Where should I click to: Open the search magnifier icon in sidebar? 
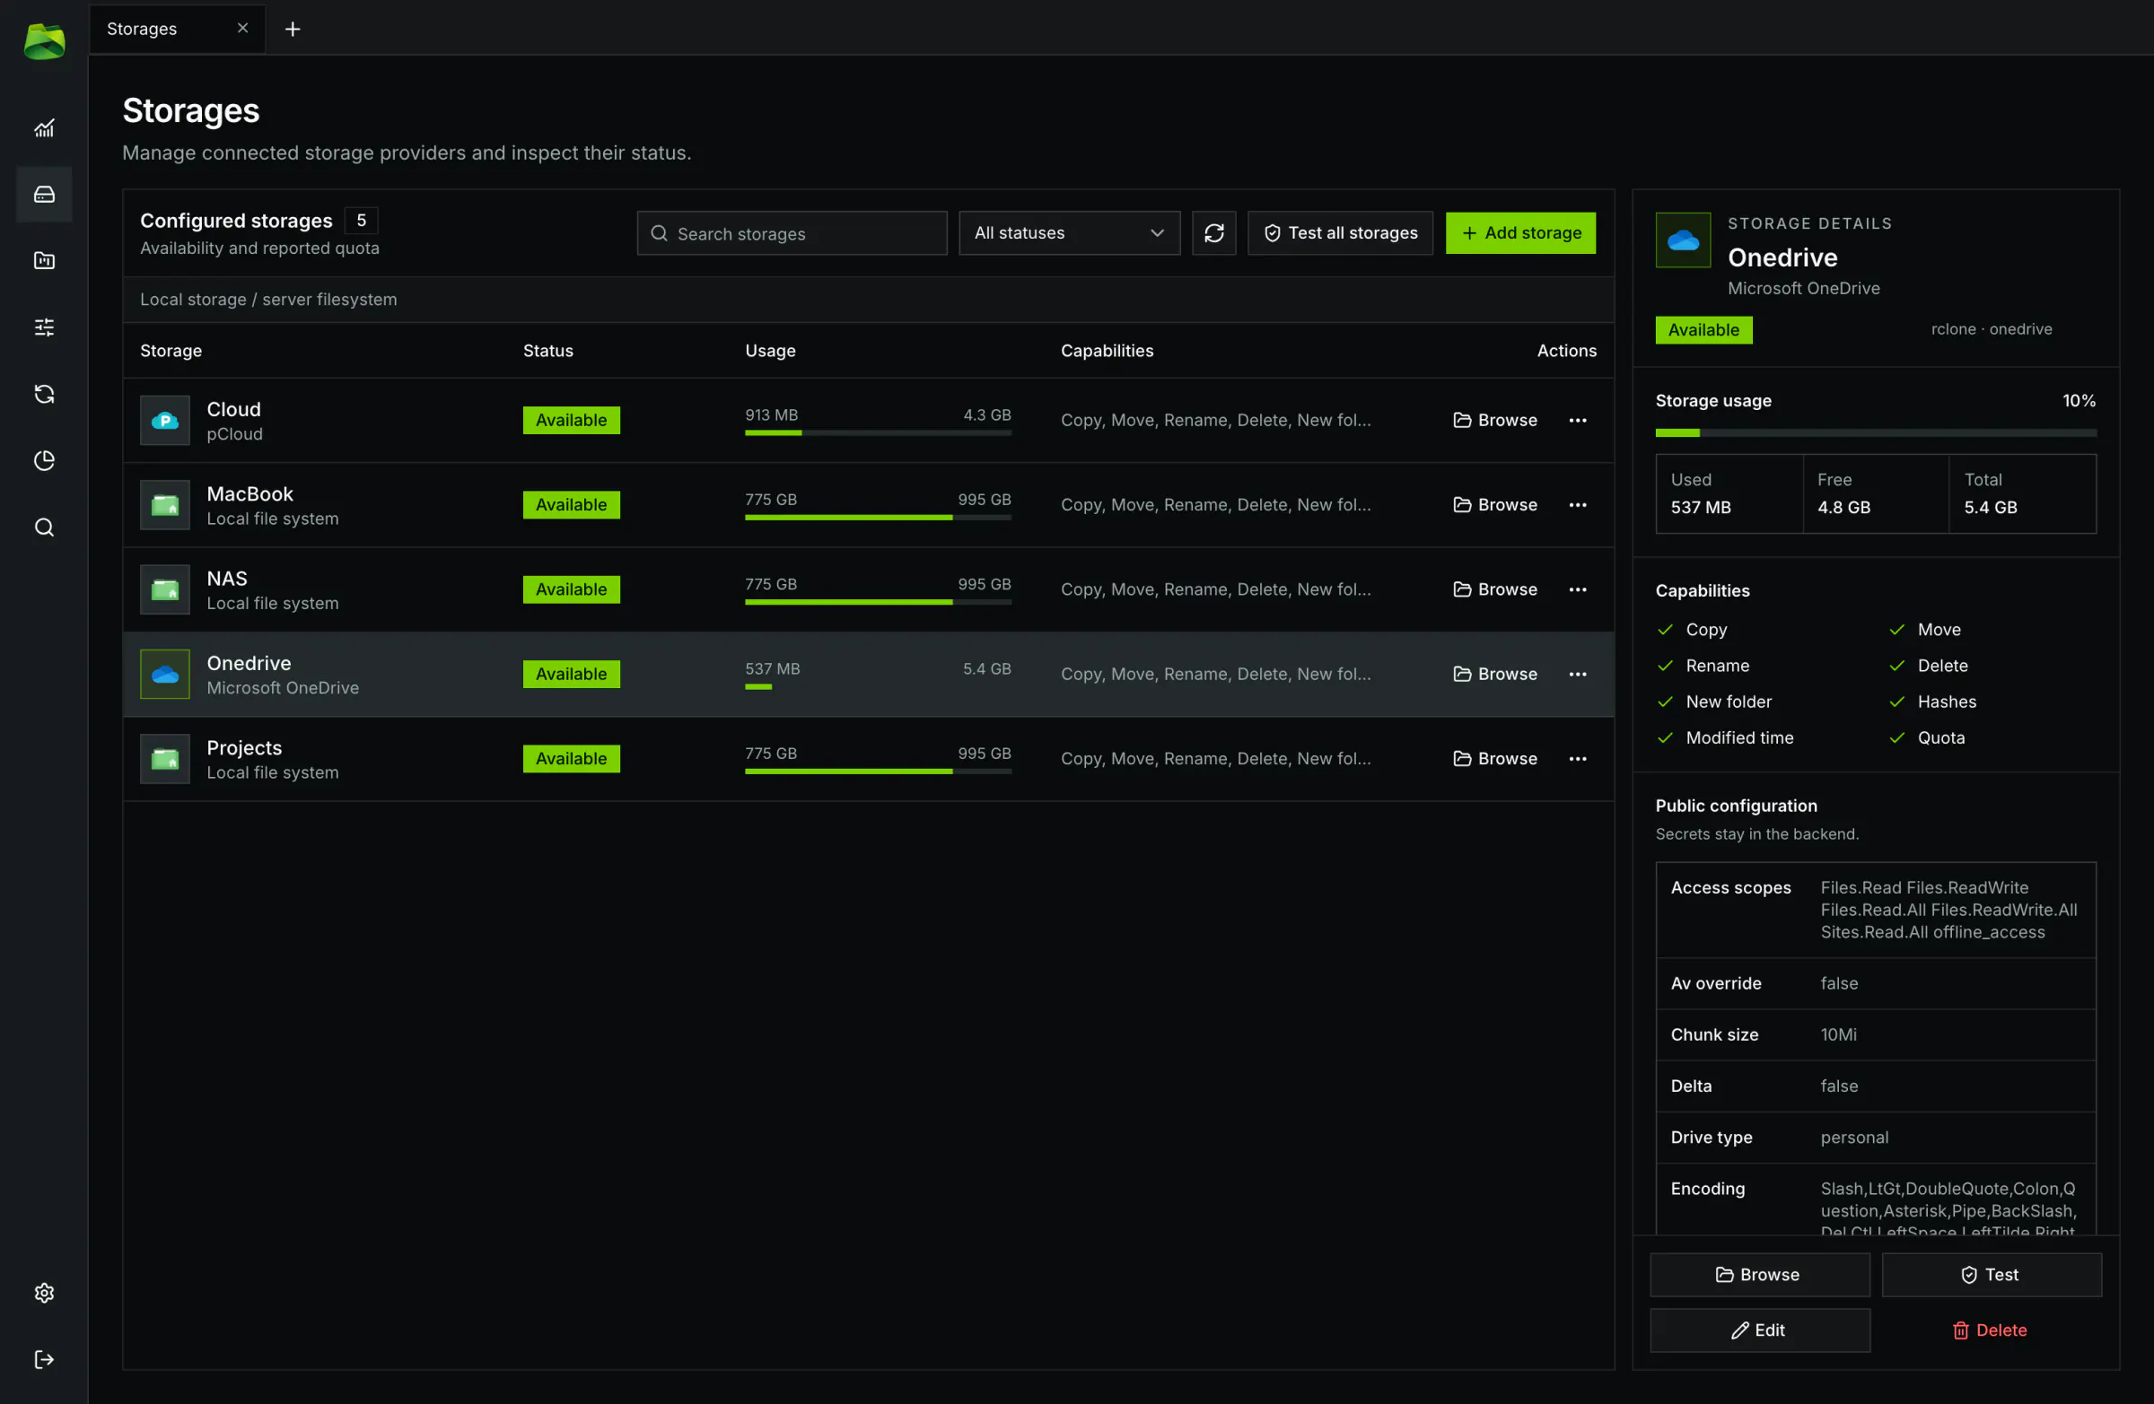tap(44, 528)
